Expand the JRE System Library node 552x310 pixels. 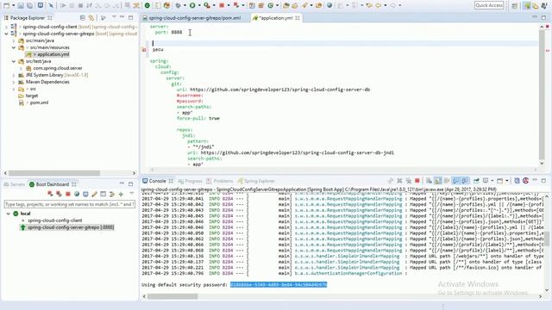pos(14,75)
